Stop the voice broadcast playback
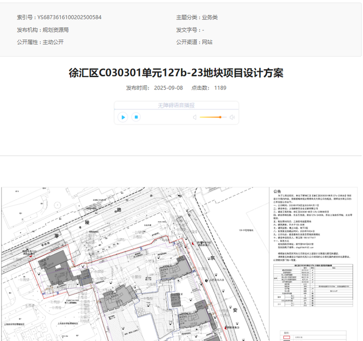The width and height of the screenshot is (363, 341). (136, 117)
